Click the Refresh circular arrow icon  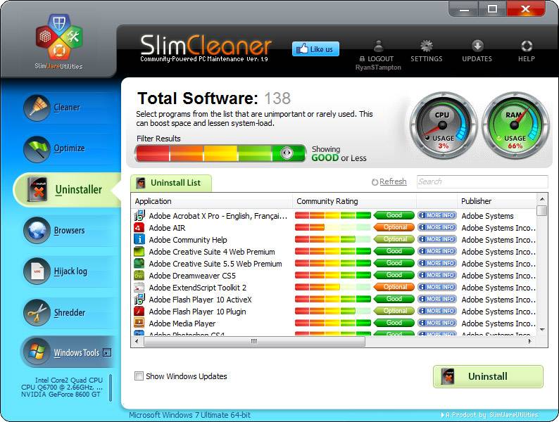click(x=375, y=182)
